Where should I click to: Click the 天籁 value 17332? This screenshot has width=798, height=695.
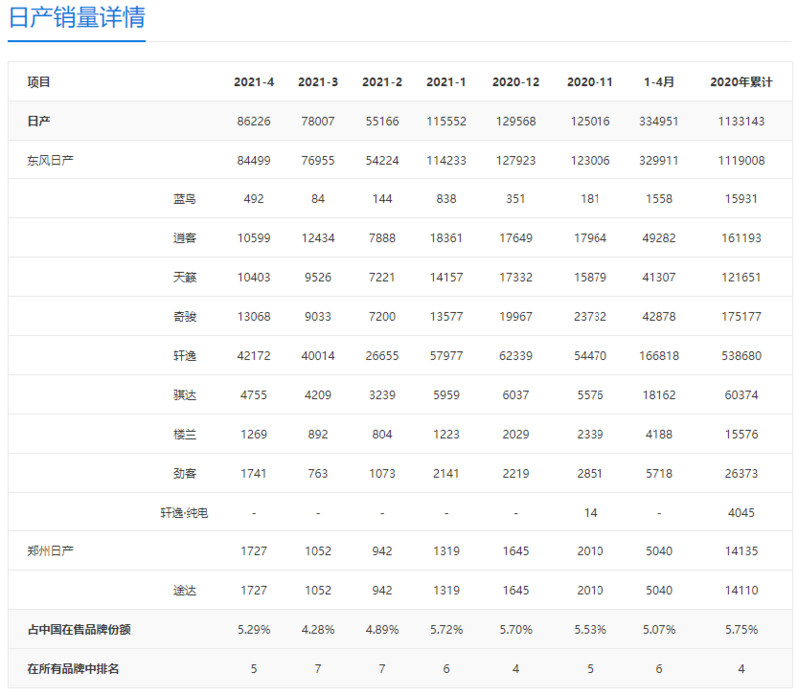click(x=516, y=278)
